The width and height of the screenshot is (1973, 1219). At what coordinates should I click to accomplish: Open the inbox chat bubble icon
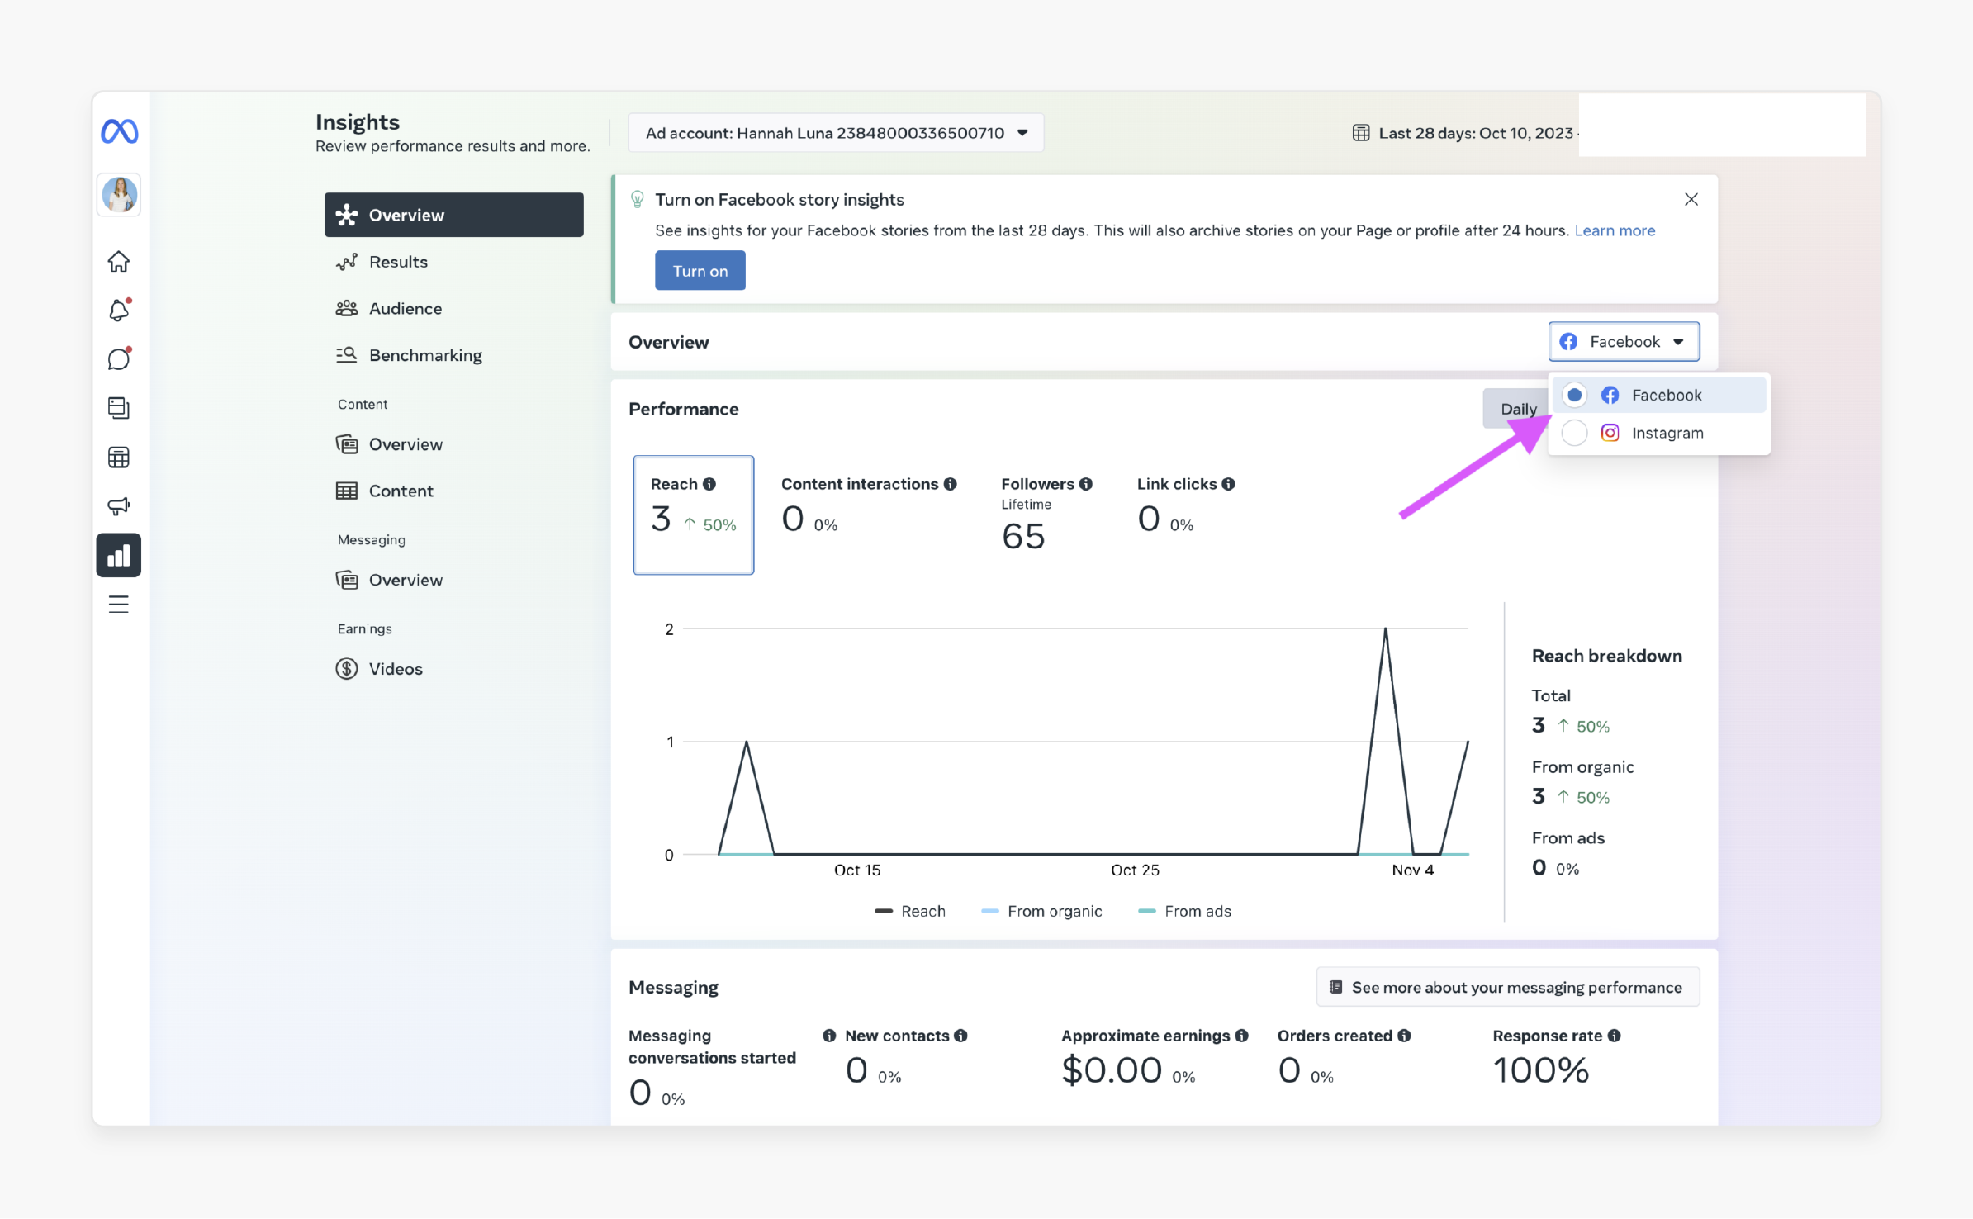coord(119,358)
